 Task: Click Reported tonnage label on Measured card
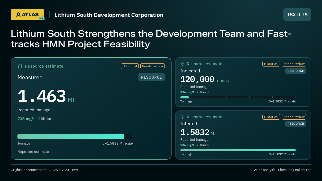tap(34, 110)
